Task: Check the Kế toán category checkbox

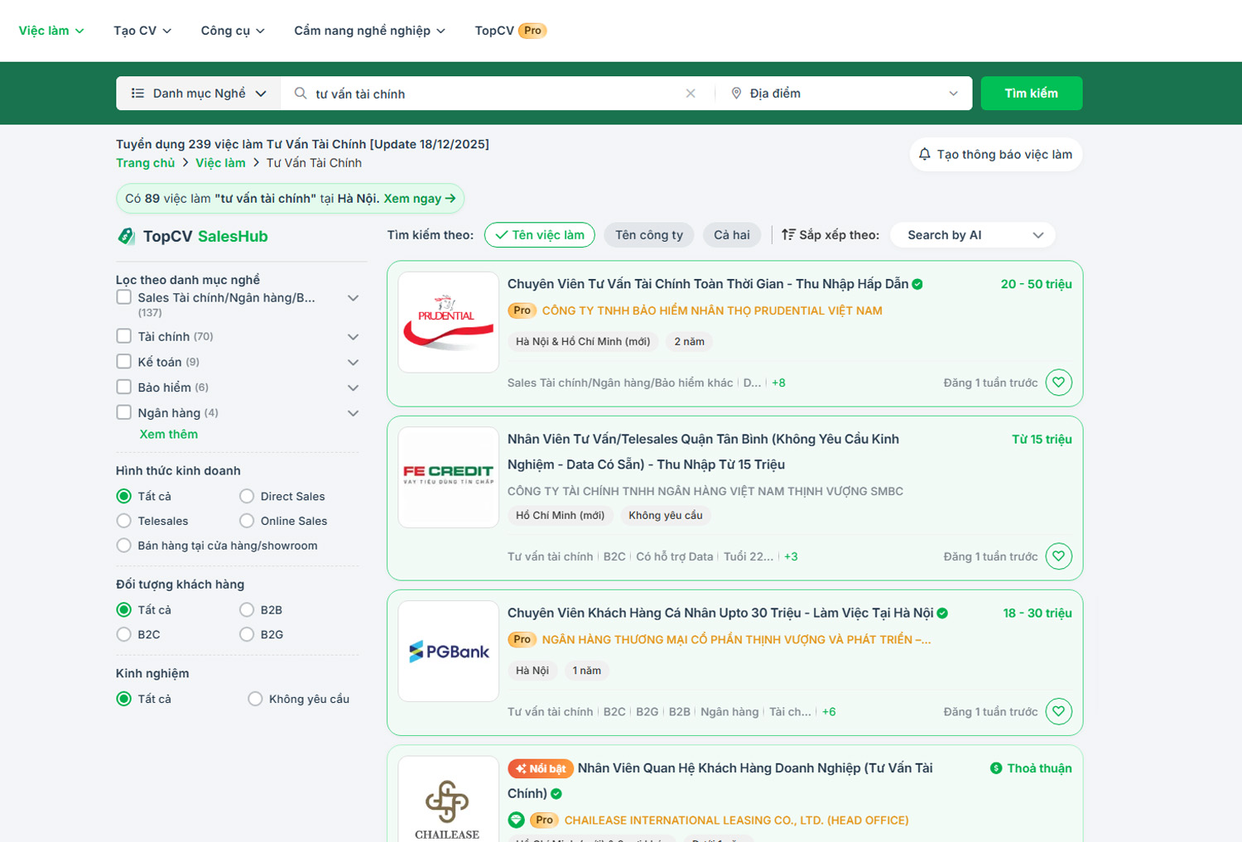Action: pos(124,362)
